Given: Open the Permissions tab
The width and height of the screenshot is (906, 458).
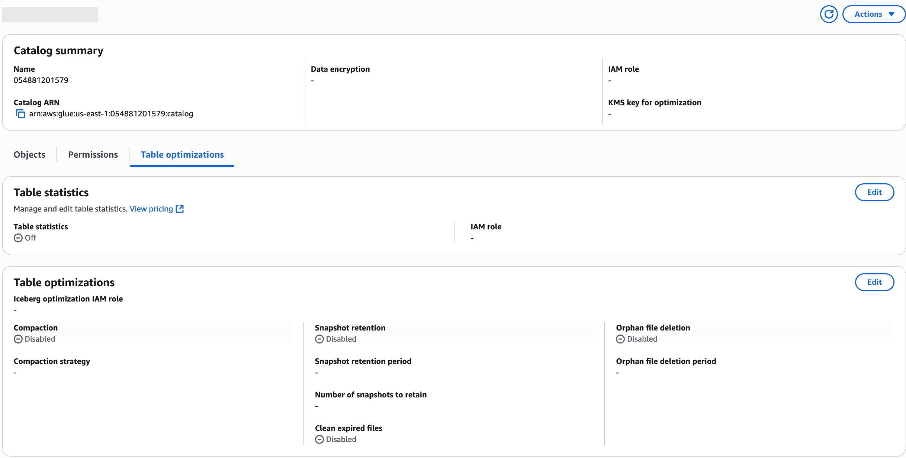Looking at the screenshot, I should [93, 154].
